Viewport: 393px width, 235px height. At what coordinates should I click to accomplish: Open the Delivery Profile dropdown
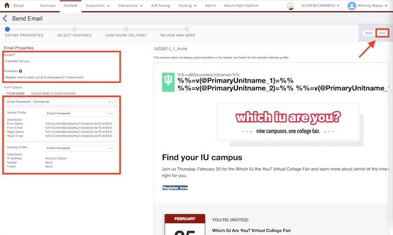[x=79, y=148]
